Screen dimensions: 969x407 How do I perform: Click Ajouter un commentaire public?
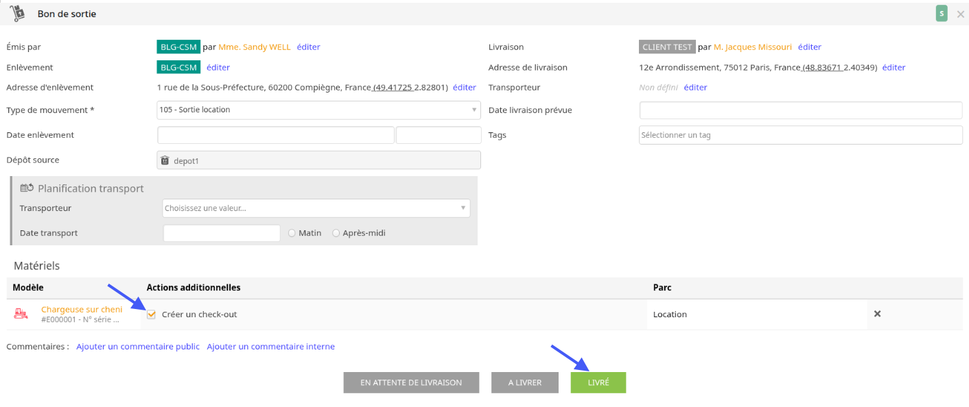tap(138, 347)
